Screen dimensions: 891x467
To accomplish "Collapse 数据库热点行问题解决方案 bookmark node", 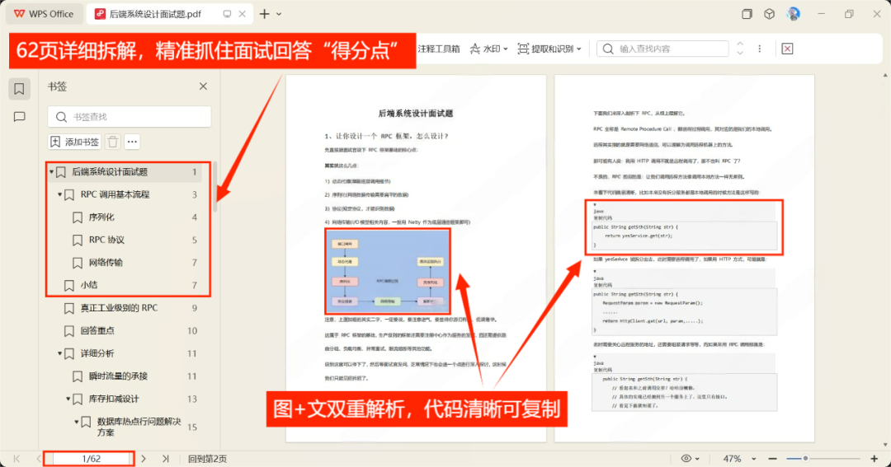I will tap(77, 422).
